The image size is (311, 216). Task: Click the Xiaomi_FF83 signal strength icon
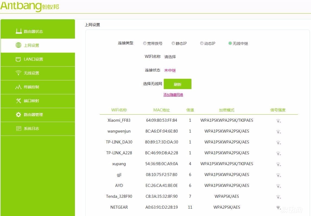click(278, 120)
